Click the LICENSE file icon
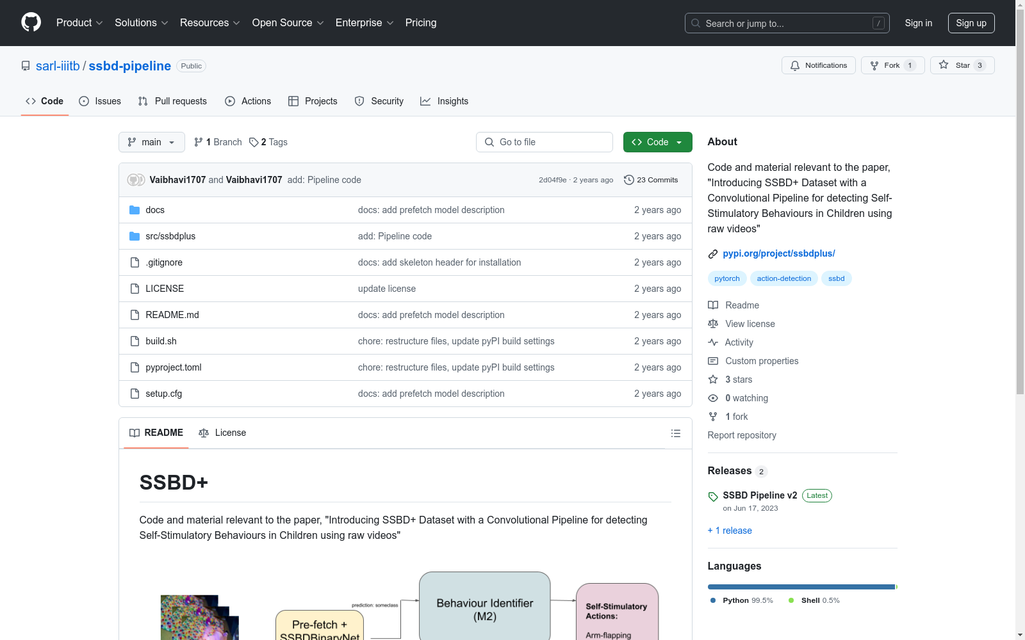Image resolution: width=1025 pixels, height=640 pixels. [x=135, y=289]
